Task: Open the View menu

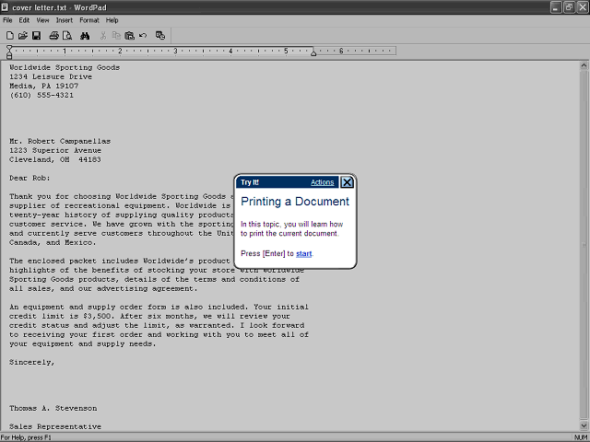Action: pyautogui.click(x=42, y=20)
